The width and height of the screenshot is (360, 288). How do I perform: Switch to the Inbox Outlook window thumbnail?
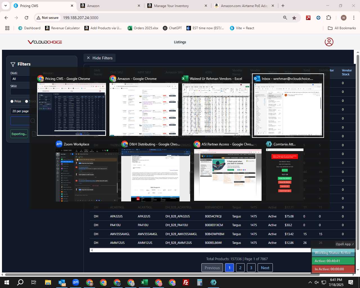(x=288, y=106)
